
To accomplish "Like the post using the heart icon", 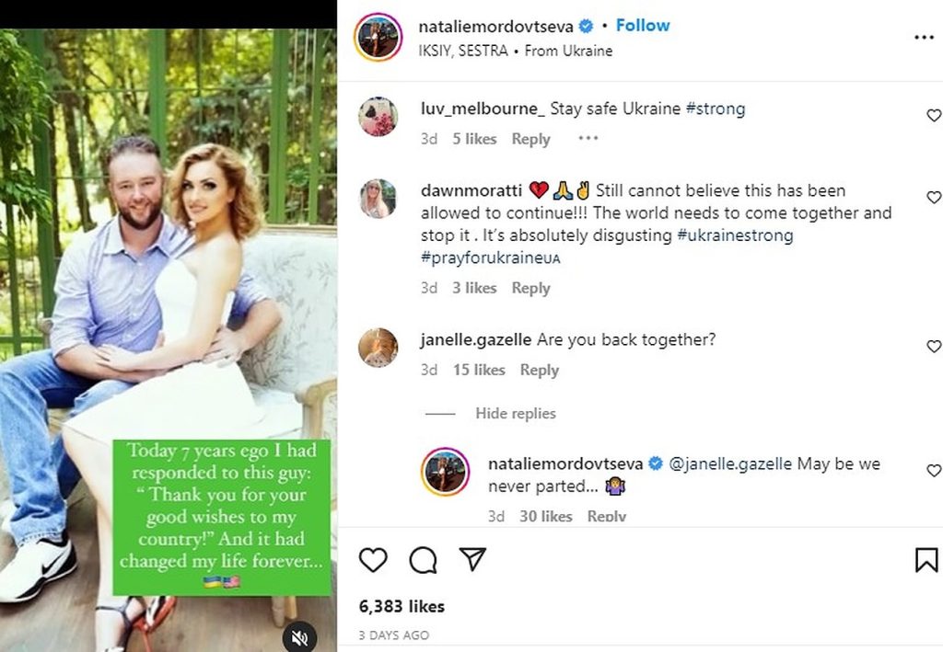I will tap(373, 560).
